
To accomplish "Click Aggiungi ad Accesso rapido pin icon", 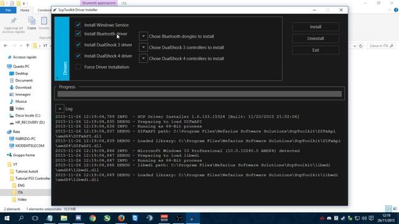I will click(x=14, y=25).
